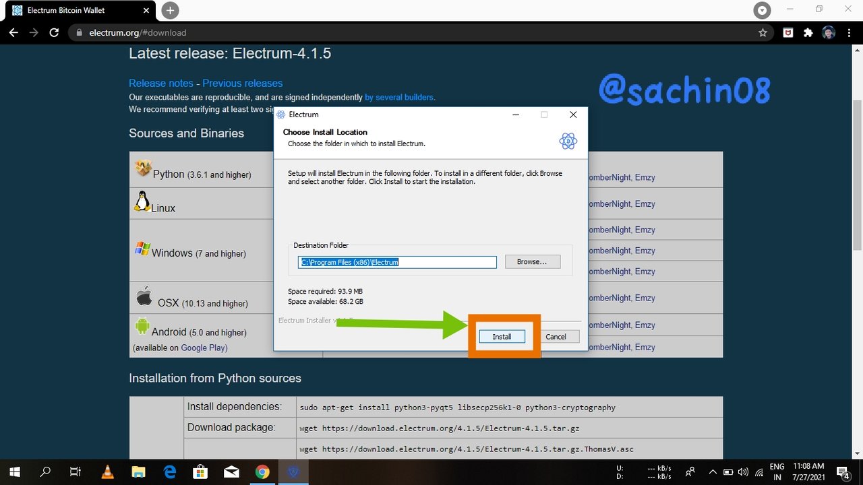Open the Previous releases link

243,83
